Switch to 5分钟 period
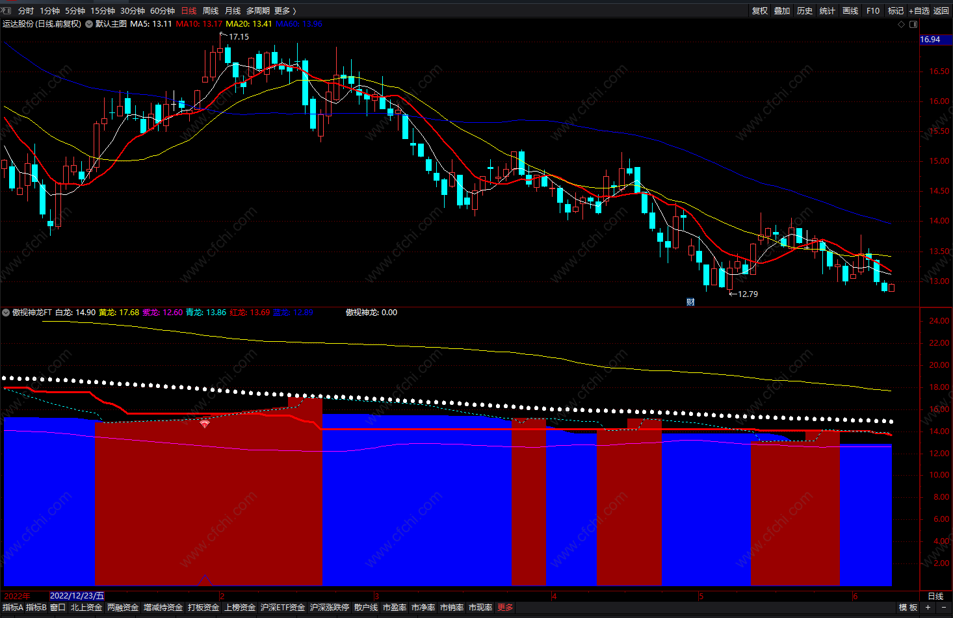 click(75, 10)
